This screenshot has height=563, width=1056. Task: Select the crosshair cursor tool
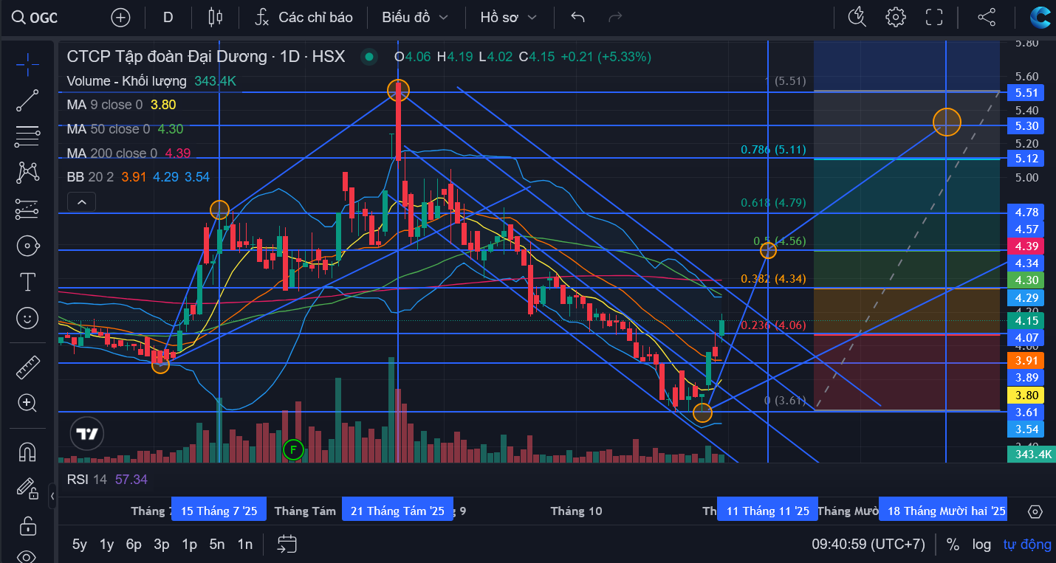(x=27, y=64)
